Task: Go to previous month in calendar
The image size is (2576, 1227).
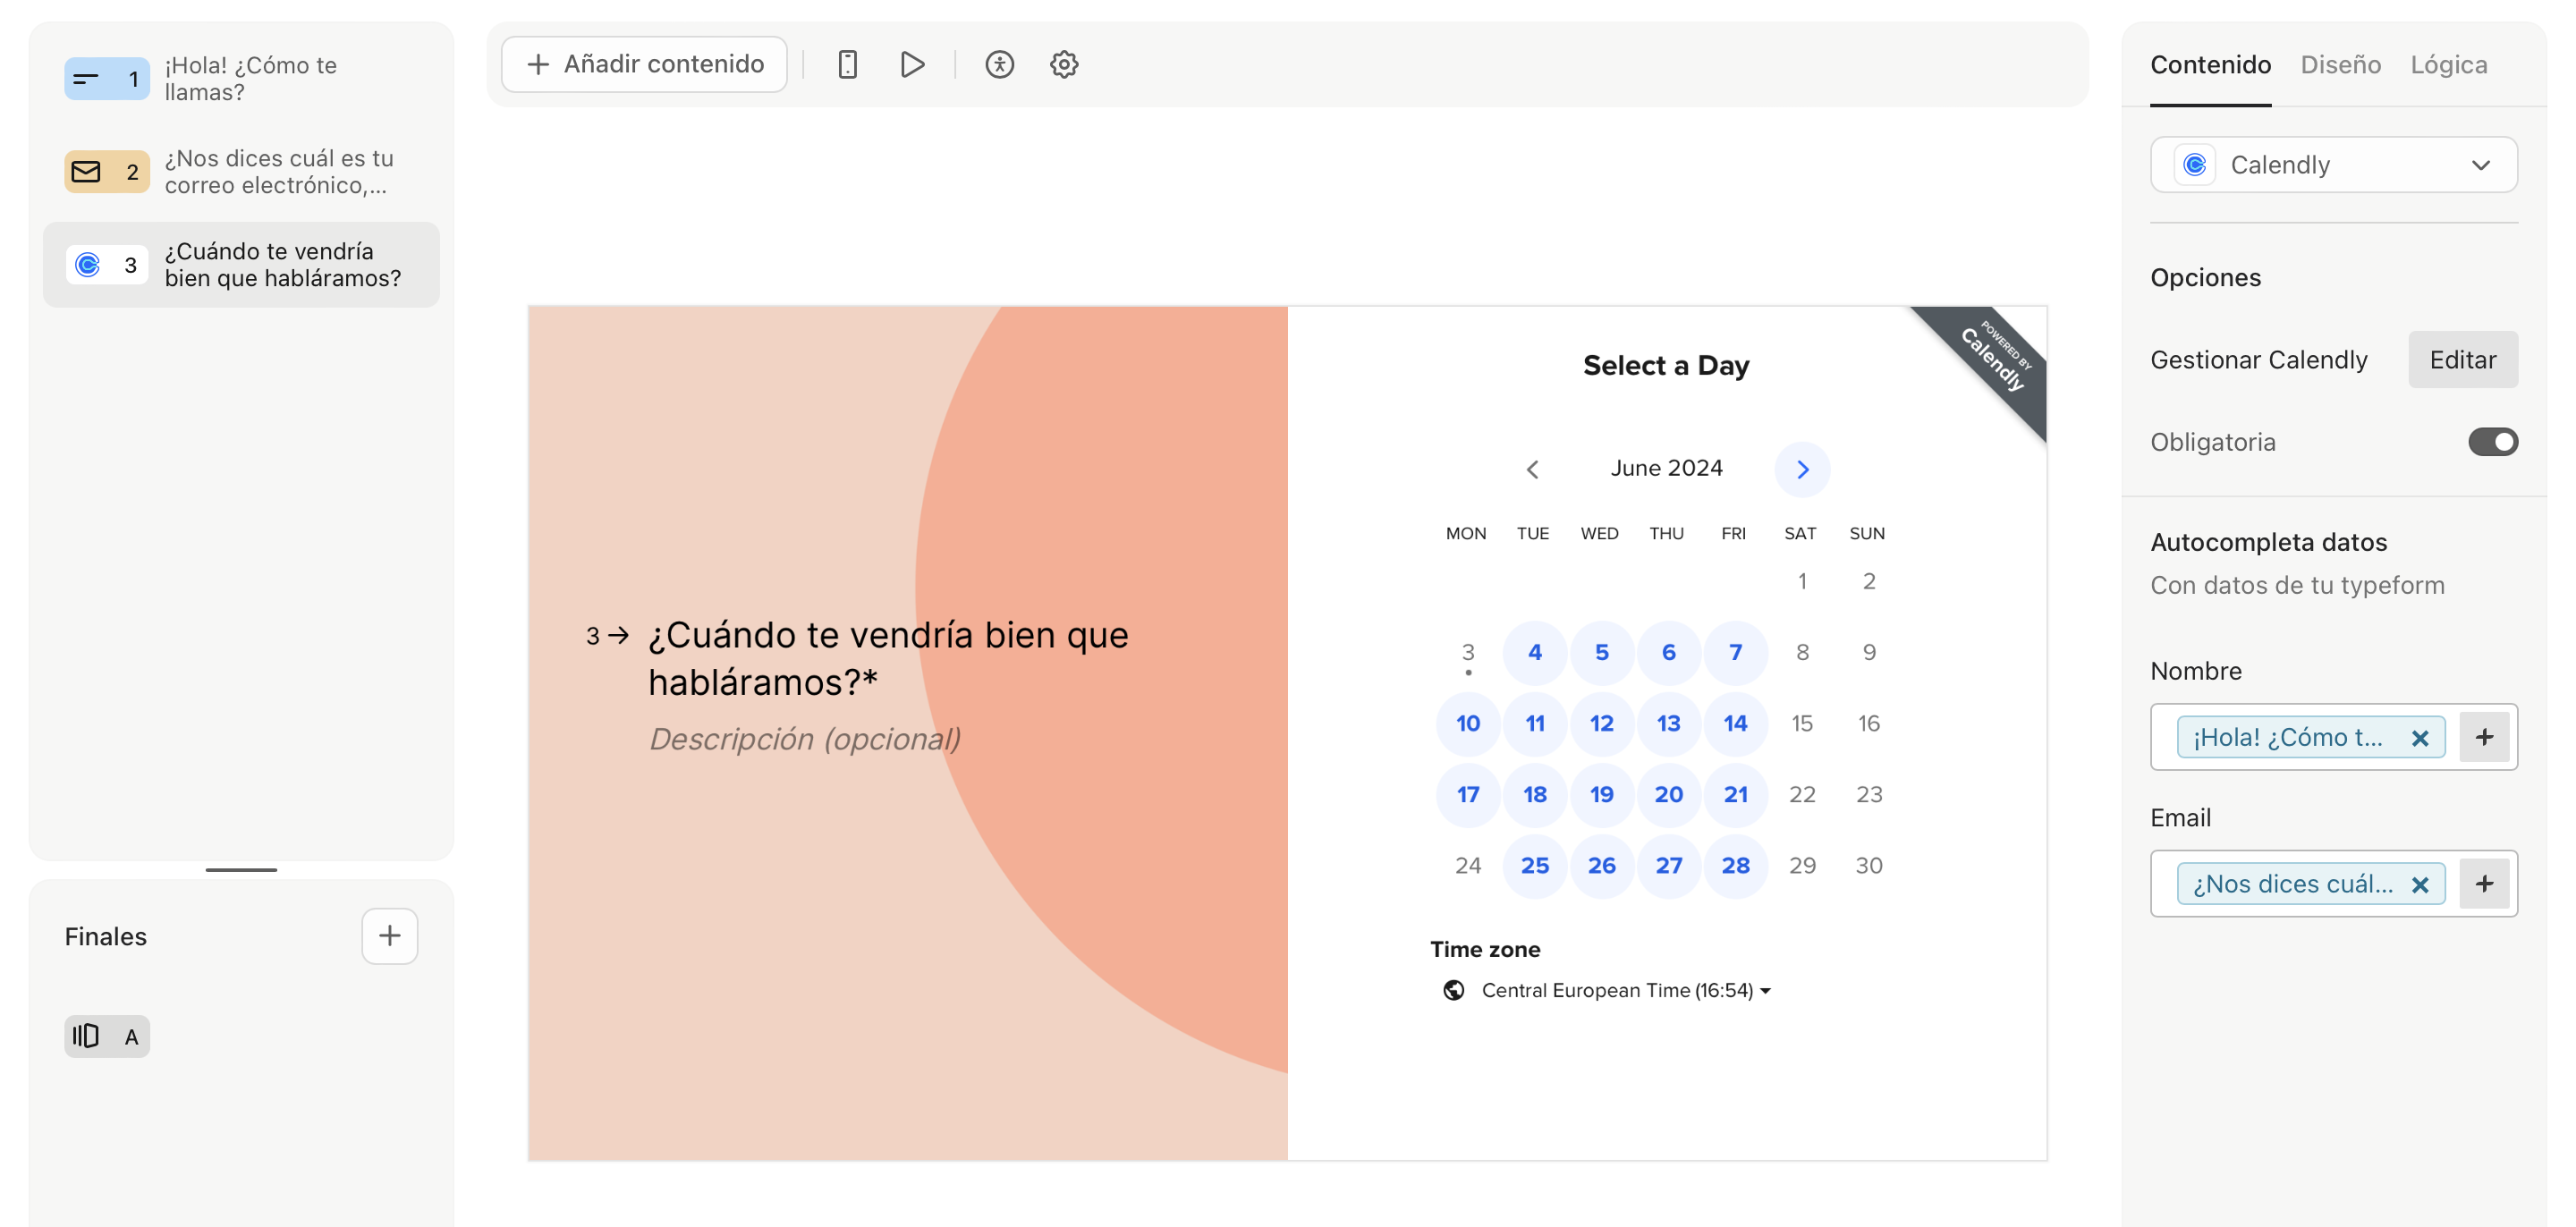Action: point(1532,469)
